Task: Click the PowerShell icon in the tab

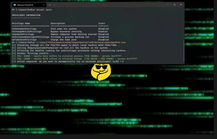Action: click(x=15, y=5)
